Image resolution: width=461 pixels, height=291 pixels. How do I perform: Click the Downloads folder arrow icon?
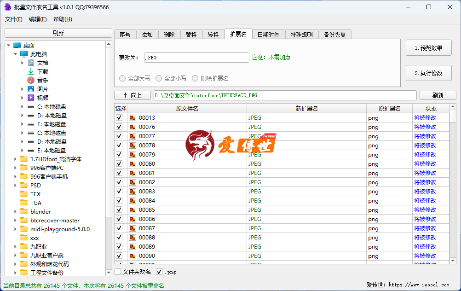pos(31,71)
